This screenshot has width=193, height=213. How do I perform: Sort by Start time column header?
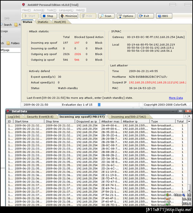coord(29,121)
